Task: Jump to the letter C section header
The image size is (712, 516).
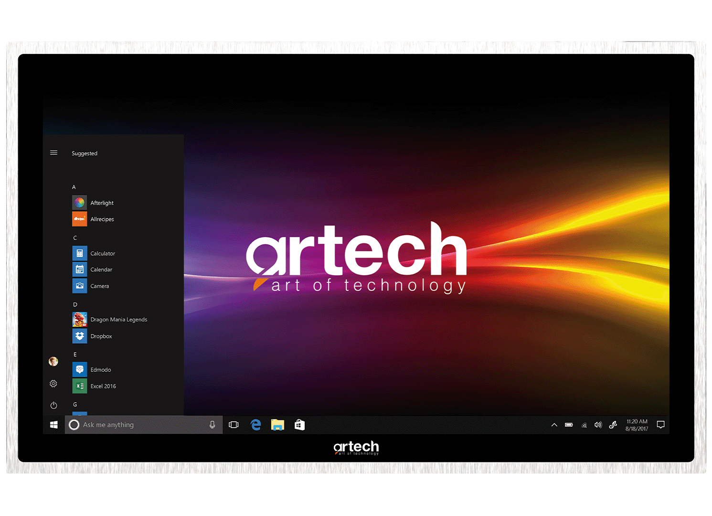Action: click(x=75, y=238)
